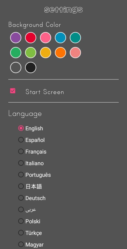Viewport: 127px width, 249px height.
Task: Set background to yellow swatch
Action: tap(46, 53)
